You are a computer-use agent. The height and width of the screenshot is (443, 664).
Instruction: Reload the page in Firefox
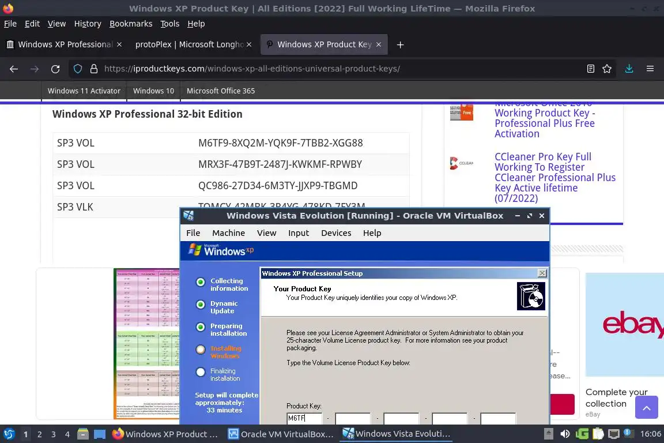(x=55, y=69)
